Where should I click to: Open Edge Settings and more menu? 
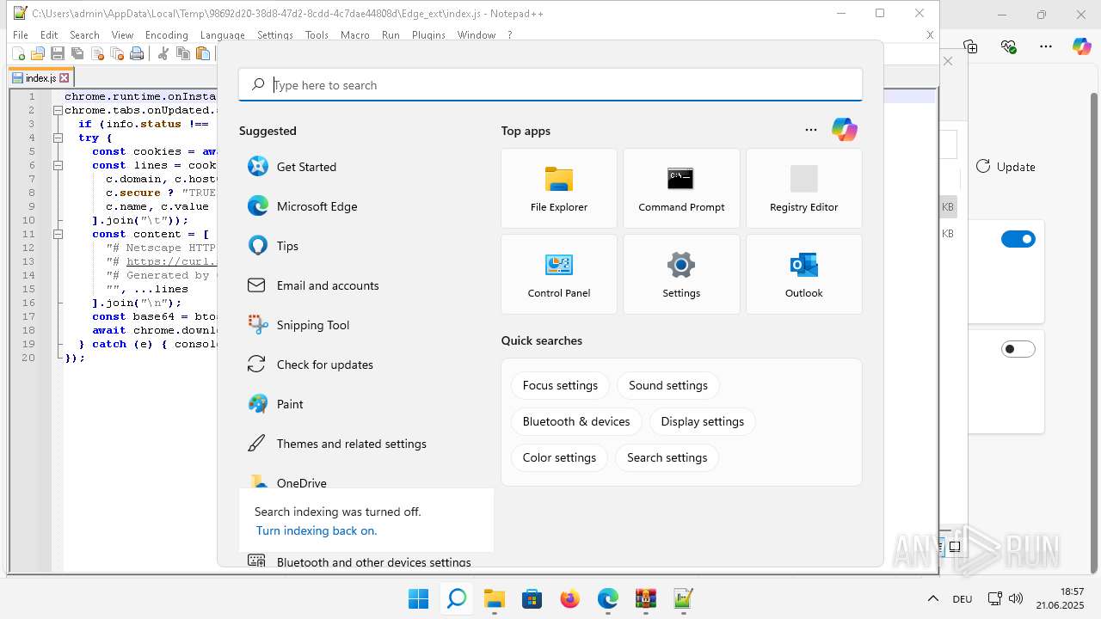[1046, 46]
